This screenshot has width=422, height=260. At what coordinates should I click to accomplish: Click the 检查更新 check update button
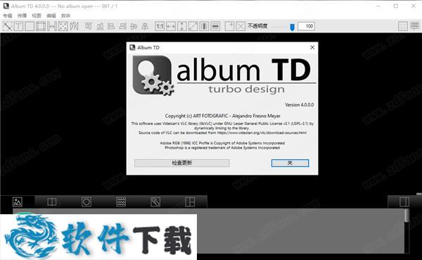coord(182,163)
